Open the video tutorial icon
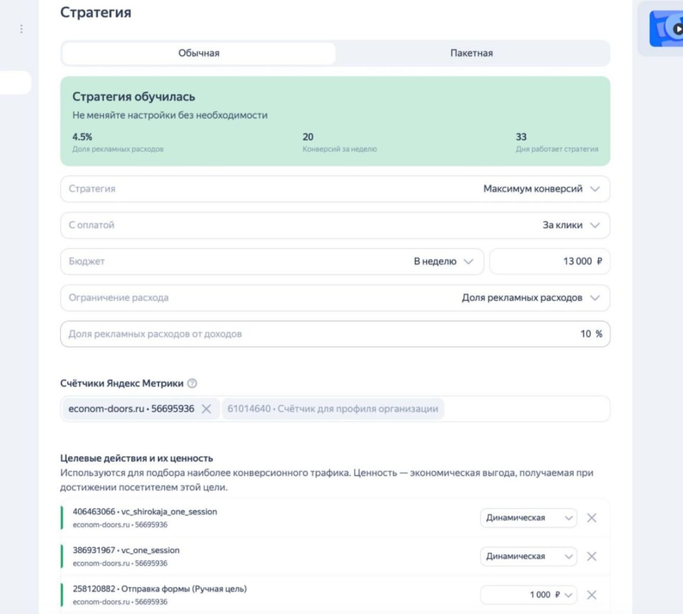 [667, 28]
